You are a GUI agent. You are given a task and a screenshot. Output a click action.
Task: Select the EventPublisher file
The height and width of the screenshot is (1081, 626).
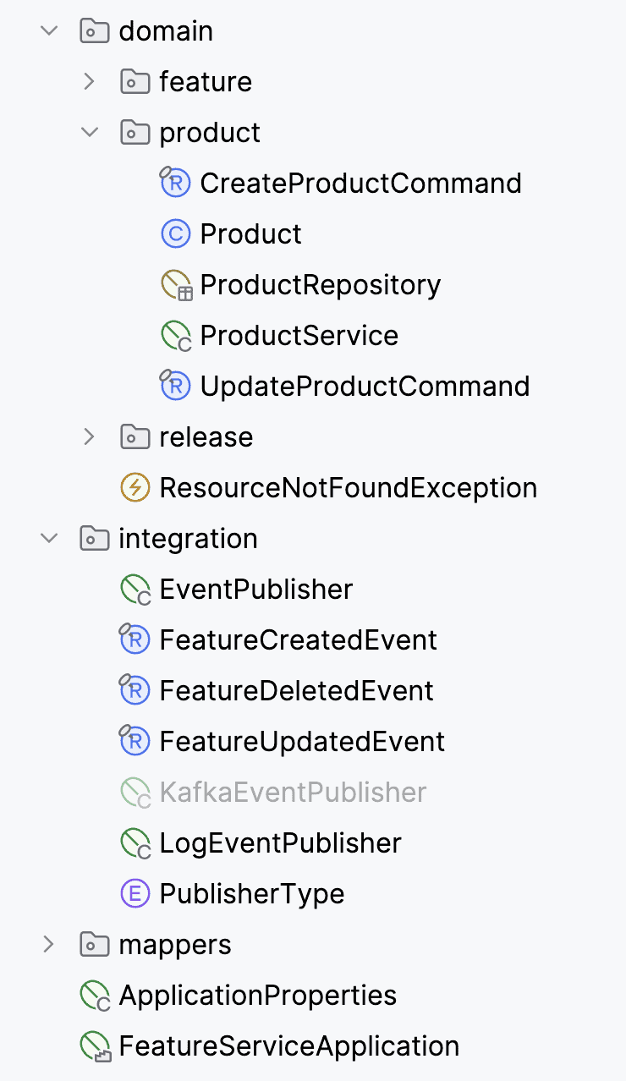(255, 589)
